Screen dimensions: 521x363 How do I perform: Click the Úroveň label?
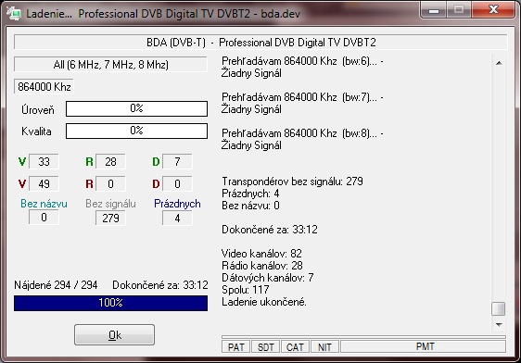click(x=38, y=110)
